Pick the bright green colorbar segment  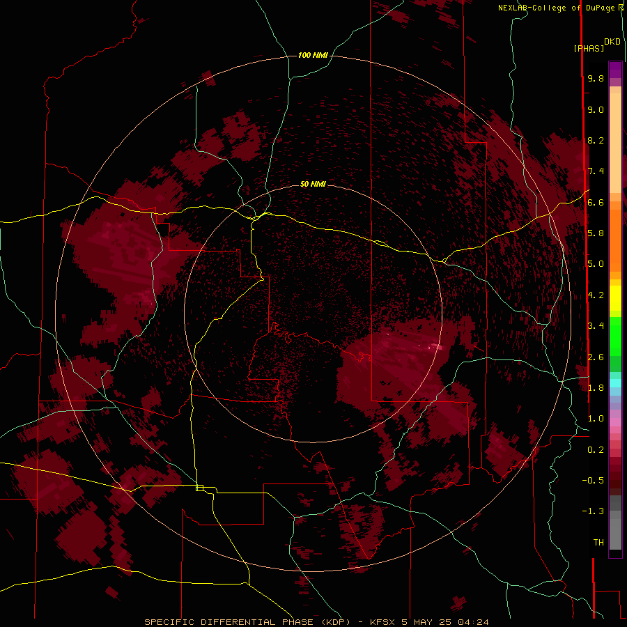[615, 336]
